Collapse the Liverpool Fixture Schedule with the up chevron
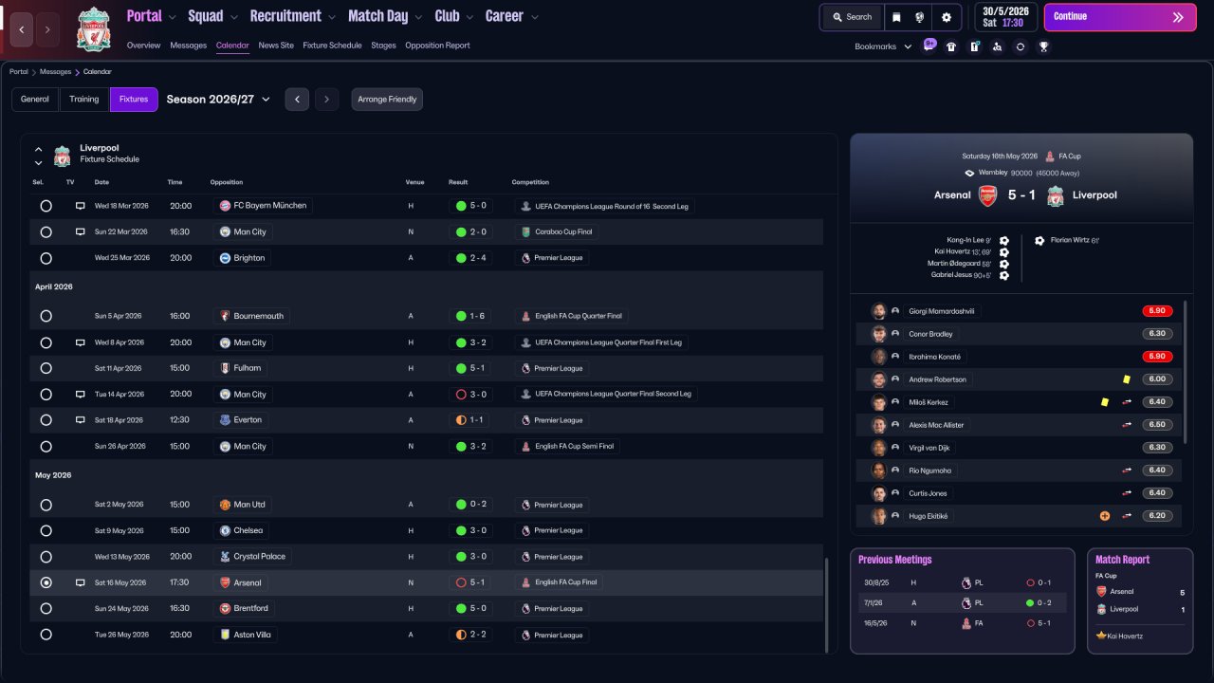Image resolution: width=1214 pixels, height=683 pixels. 39,149
